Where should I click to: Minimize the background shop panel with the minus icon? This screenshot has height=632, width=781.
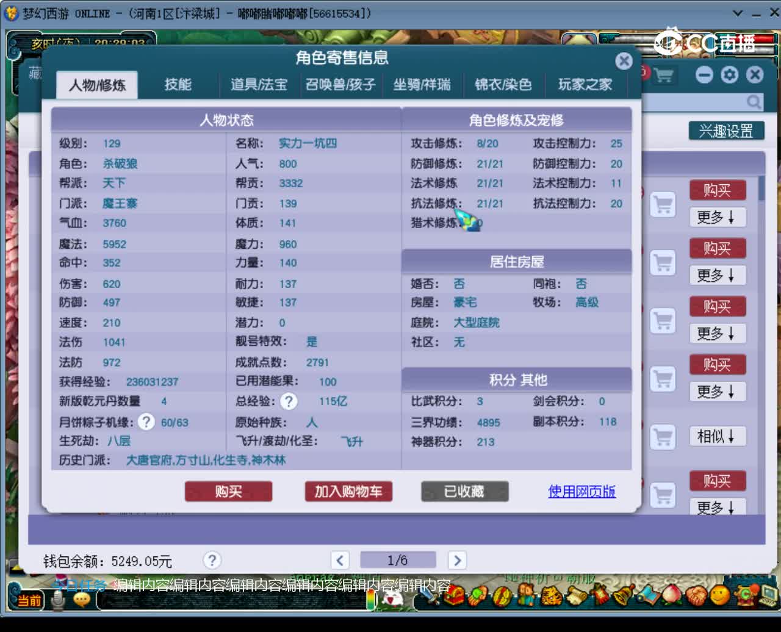704,74
